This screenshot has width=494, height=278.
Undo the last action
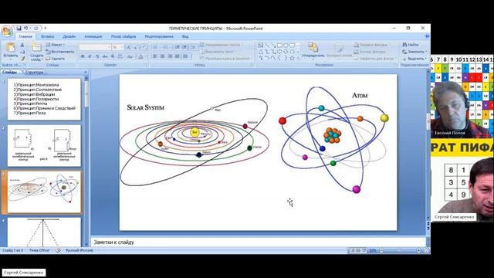click(26, 29)
